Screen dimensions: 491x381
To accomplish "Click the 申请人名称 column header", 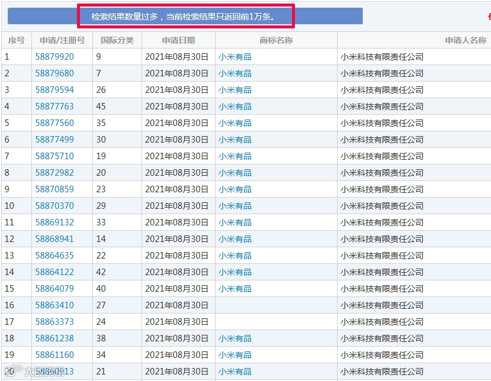I will click(466, 40).
